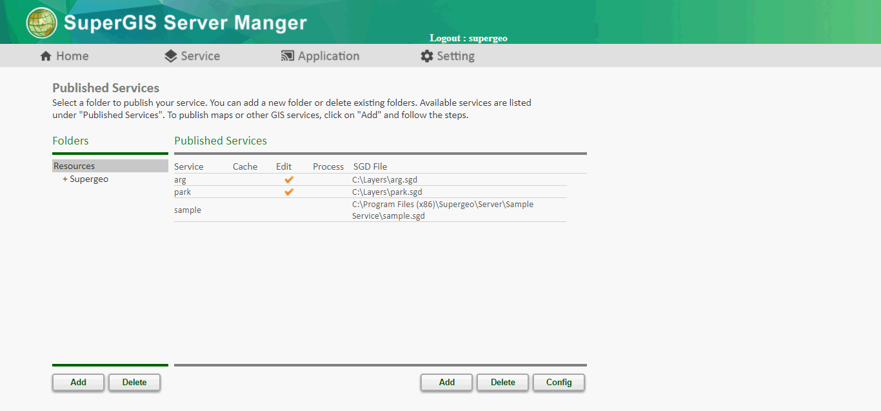Delete the selected folder
This screenshot has width=881, height=411.
coord(134,382)
